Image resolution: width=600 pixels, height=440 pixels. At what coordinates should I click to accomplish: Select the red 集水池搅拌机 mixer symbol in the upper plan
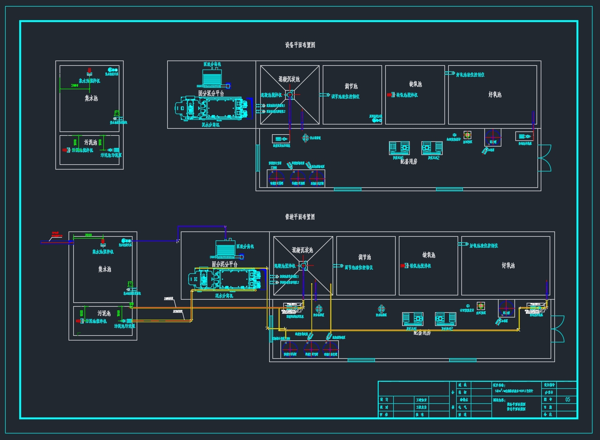[x=89, y=72]
